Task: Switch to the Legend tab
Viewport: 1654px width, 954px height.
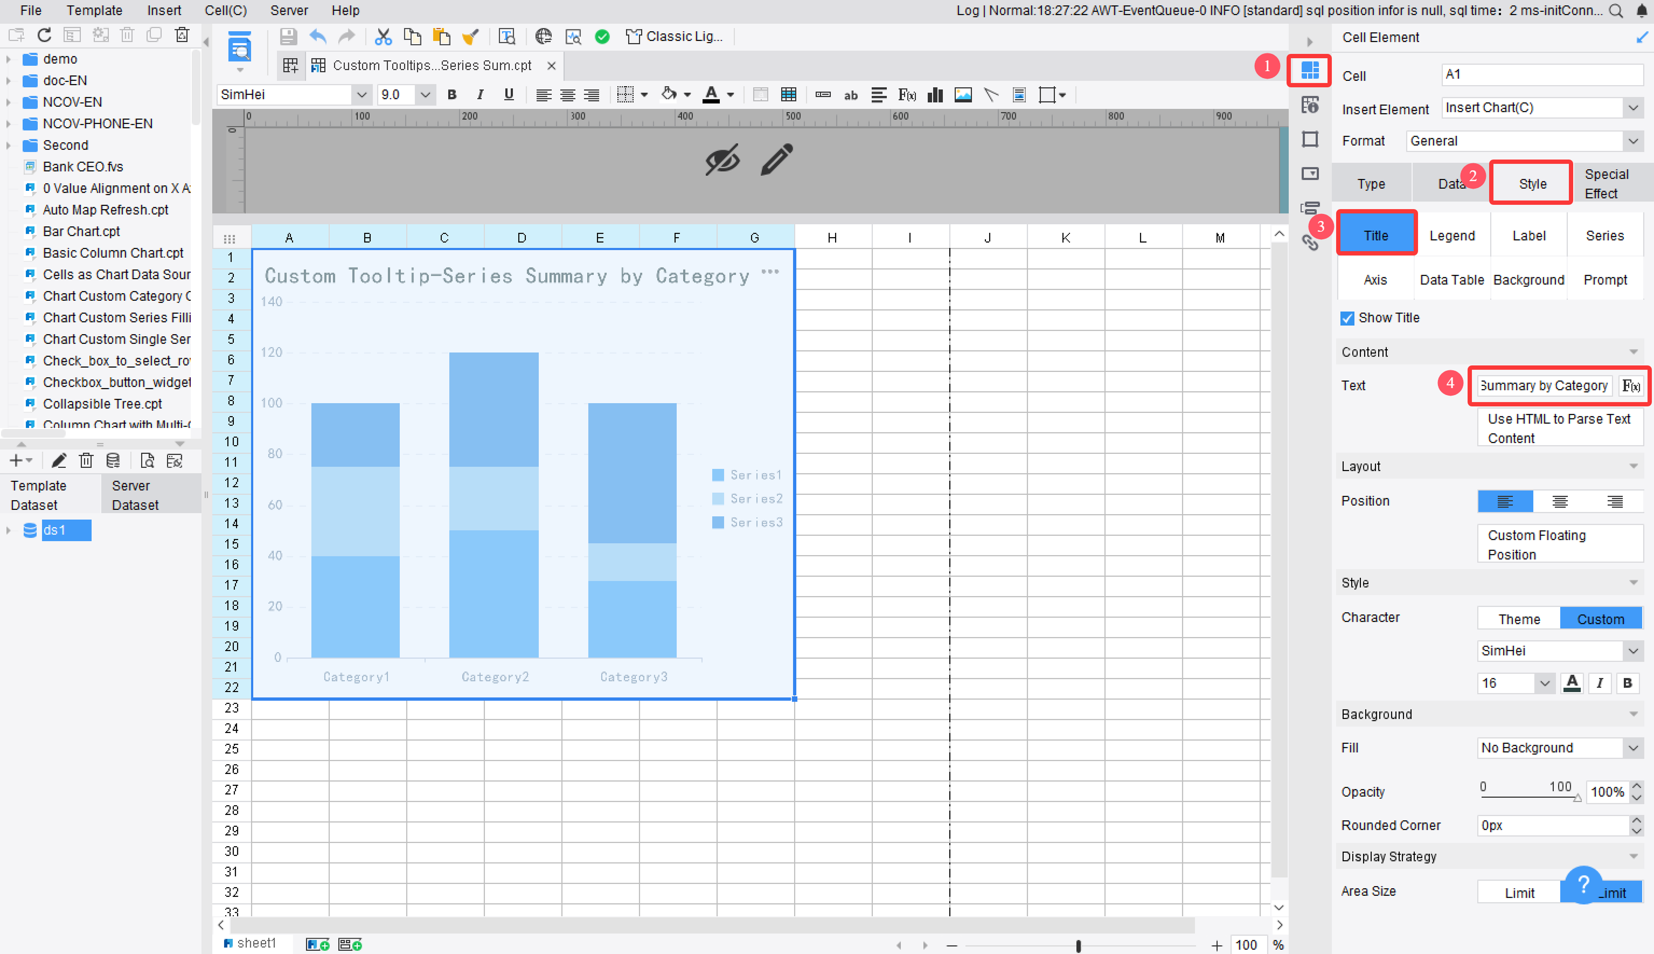Action: [1451, 236]
